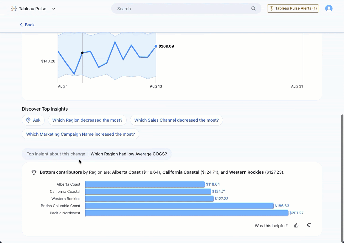Screen dimensions: 344x243
Task: Ask Which Sales Channel decreased the most
Action: click(176, 120)
